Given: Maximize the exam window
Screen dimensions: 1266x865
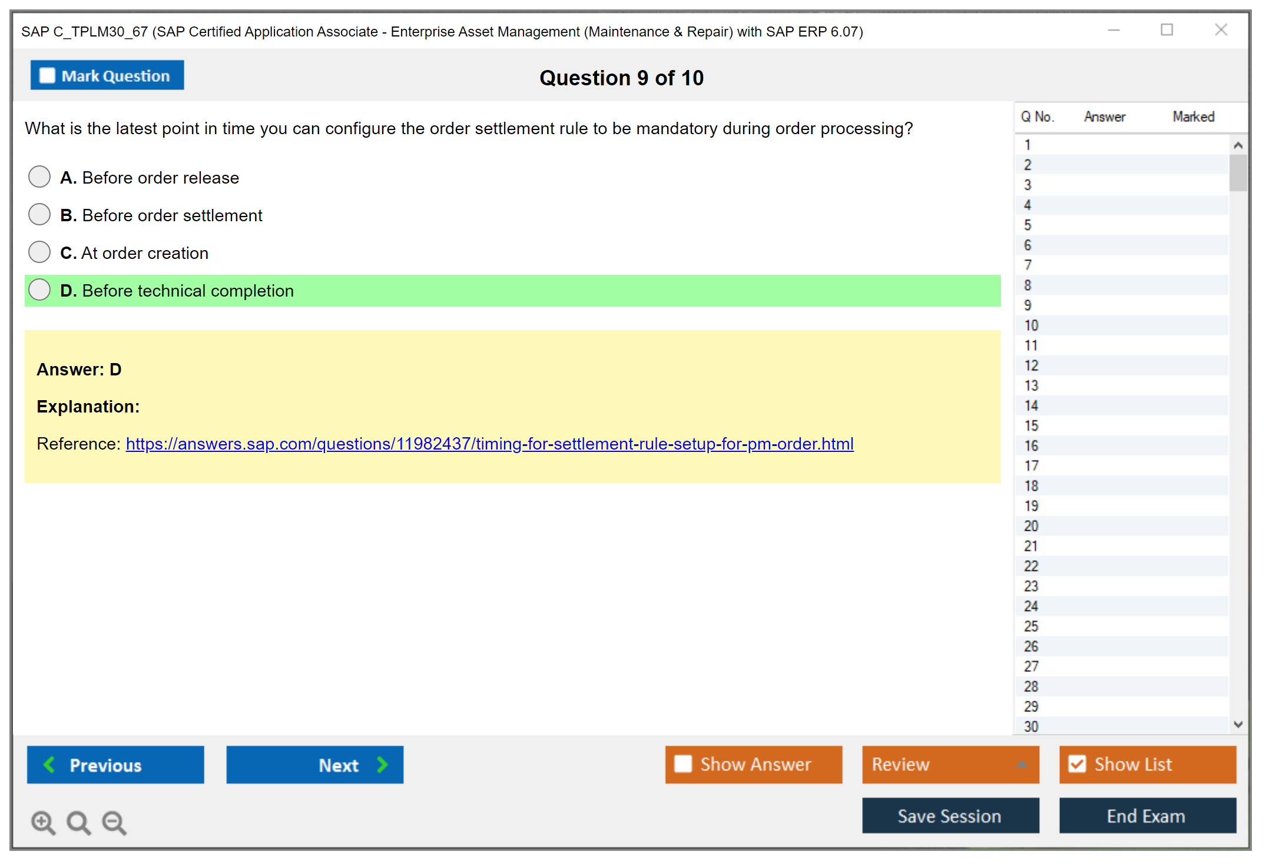Looking at the screenshot, I should click(x=1166, y=30).
